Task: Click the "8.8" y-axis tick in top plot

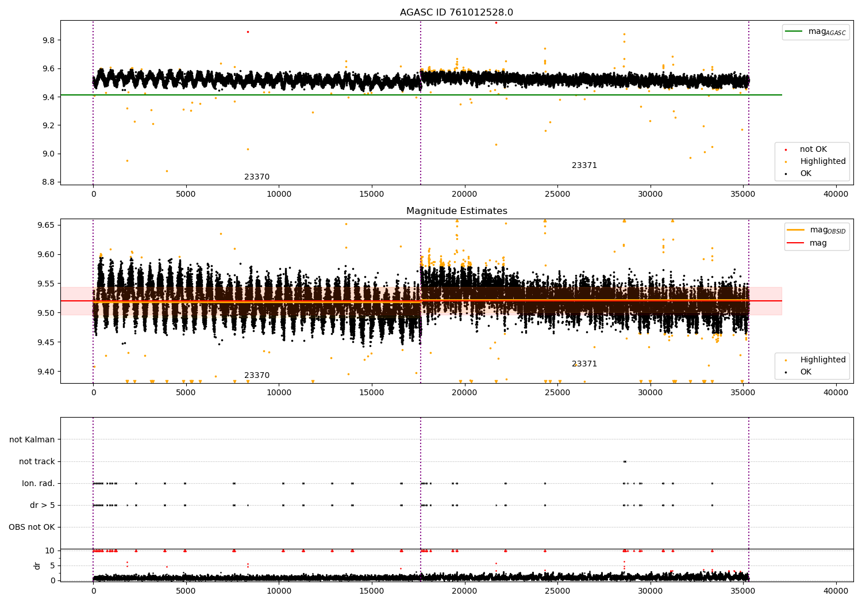Action: pyautogui.click(x=48, y=182)
